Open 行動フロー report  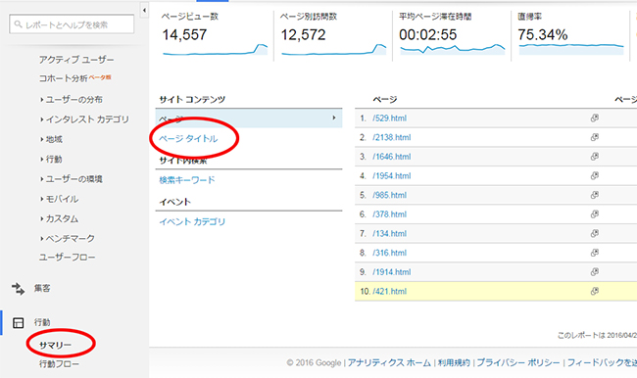tap(60, 364)
